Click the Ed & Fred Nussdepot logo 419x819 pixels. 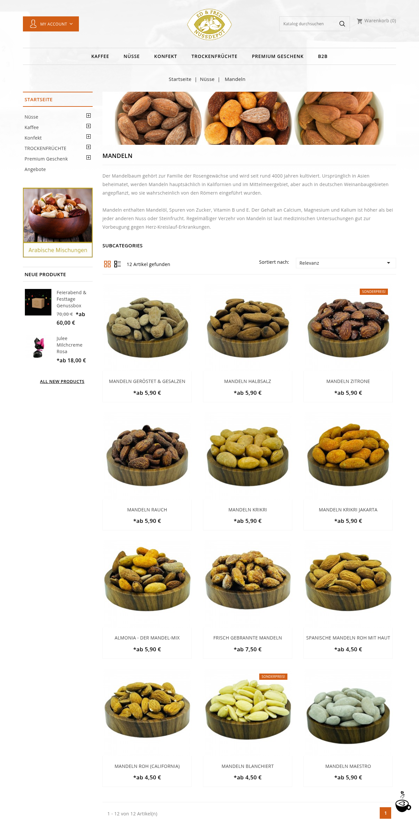[209, 24]
